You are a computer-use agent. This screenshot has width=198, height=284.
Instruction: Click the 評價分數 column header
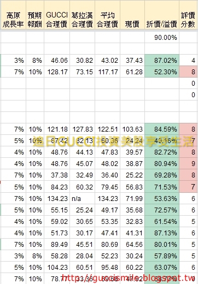click(188, 15)
